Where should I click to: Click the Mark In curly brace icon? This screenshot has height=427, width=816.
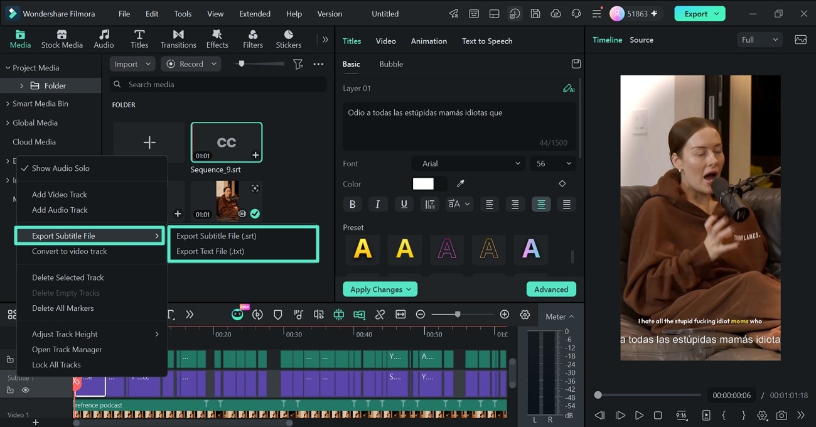click(724, 415)
